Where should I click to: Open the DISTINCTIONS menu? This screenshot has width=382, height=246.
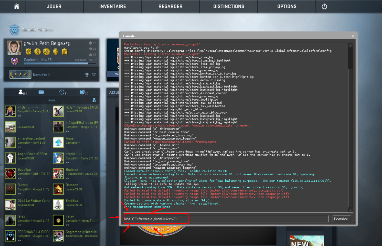(229, 6)
